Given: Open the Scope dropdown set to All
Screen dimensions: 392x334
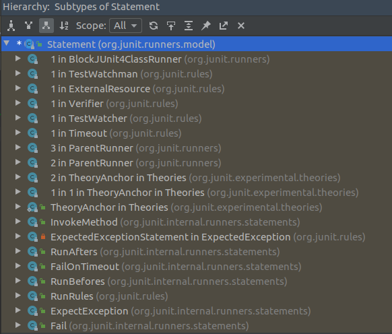Looking at the screenshot, I should point(125,26).
